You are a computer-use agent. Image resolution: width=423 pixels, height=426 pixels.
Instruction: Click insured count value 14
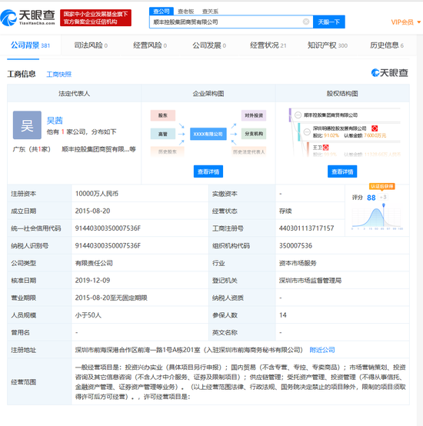tap(282, 315)
